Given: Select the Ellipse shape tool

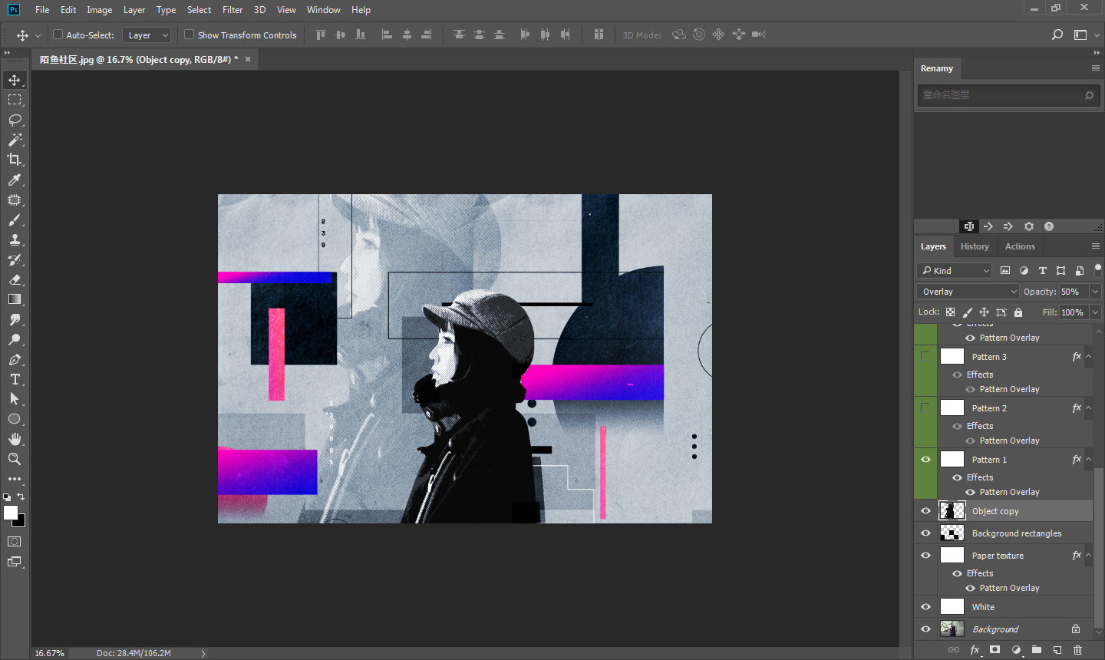Looking at the screenshot, I should [15, 419].
